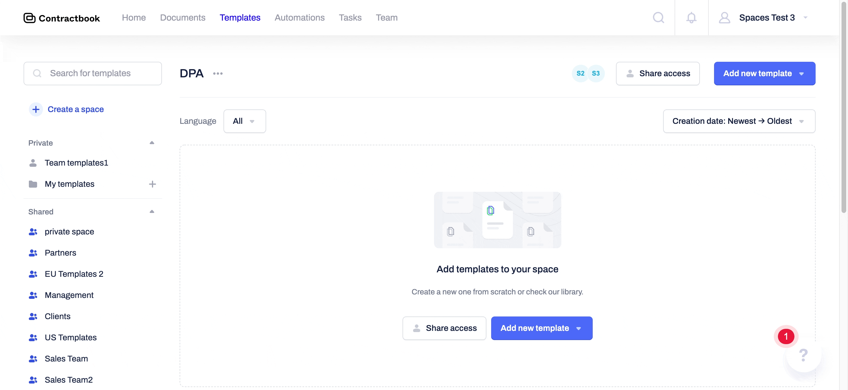The height and width of the screenshot is (390, 848).
Task: Open Sales Team2 space
Action: click(69, 379)
